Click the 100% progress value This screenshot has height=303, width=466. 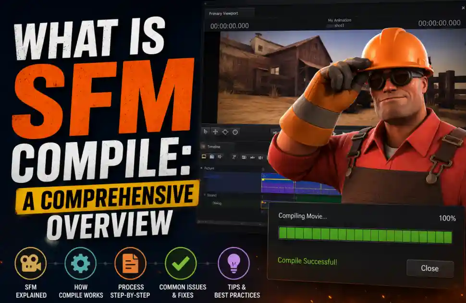point(447,218)
